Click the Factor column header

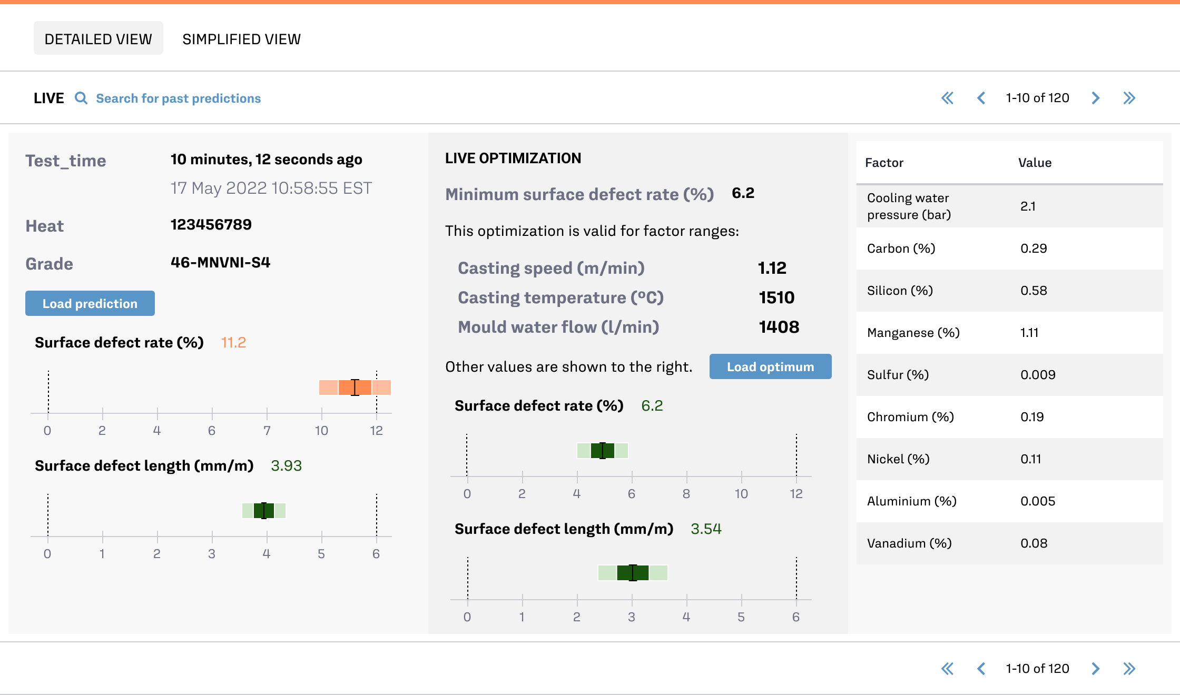coord(884,163)
